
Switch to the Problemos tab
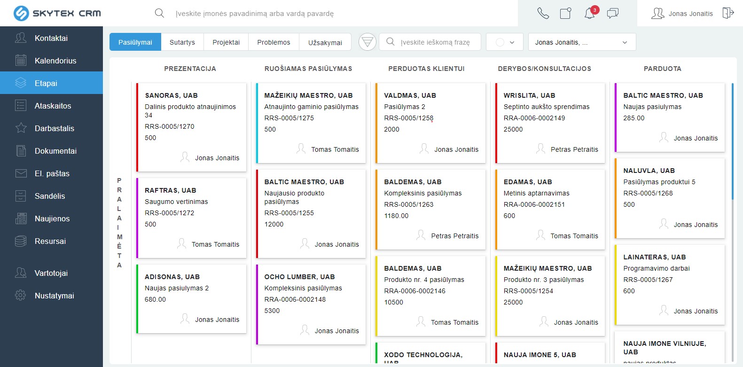click(x=274, y=42)
